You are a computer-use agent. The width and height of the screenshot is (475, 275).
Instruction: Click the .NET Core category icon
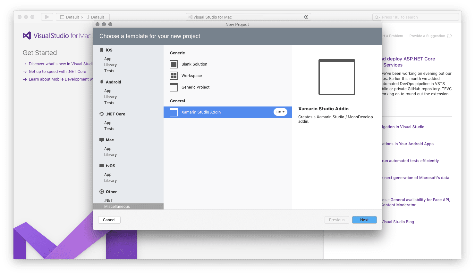[x=102, y=114]
